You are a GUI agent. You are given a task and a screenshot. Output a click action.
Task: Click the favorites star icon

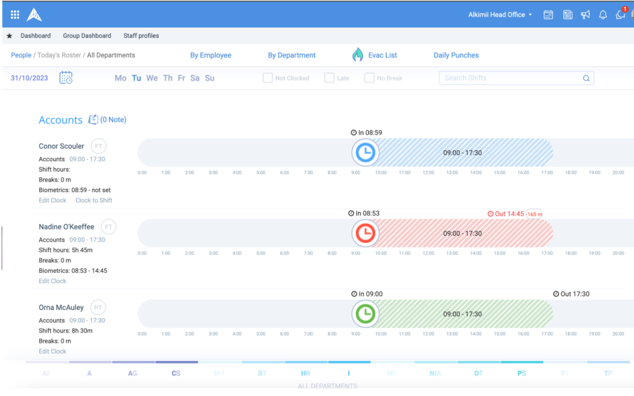pyautogui.click(x=9, y=36)
